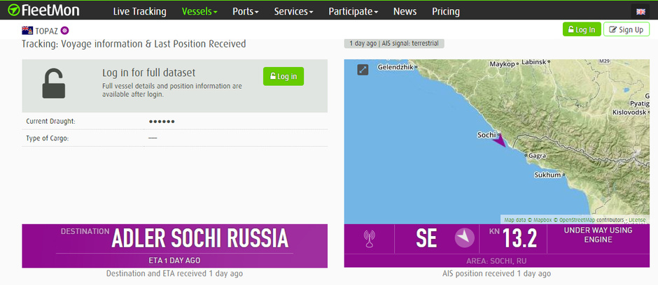Click the SE course direction text
This screenshot has height=285, width=658.
point(426,238)
